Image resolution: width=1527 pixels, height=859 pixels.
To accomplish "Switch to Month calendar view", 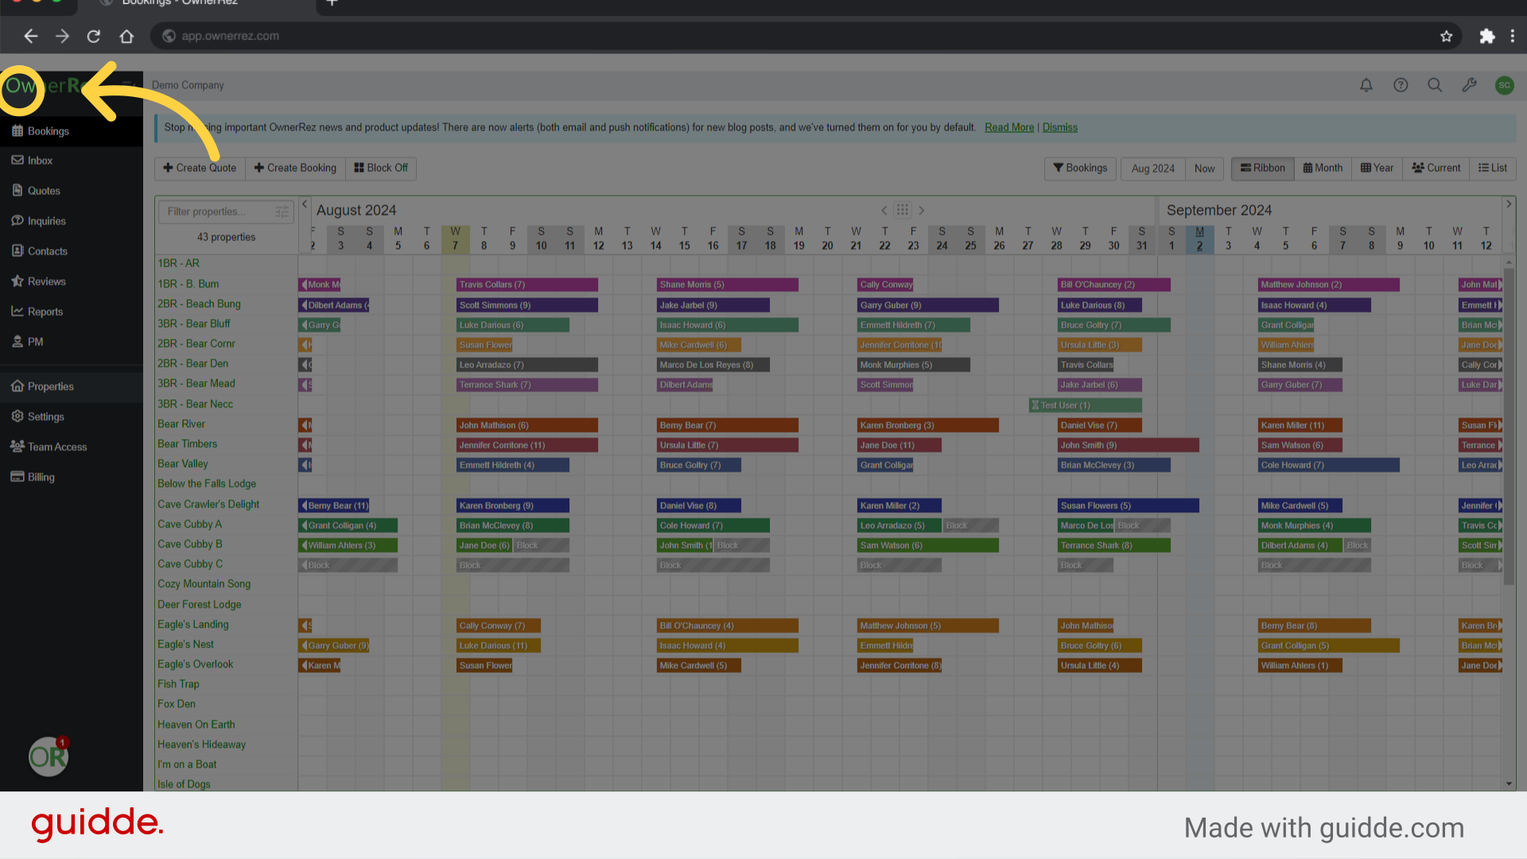I will [1323, 168].
